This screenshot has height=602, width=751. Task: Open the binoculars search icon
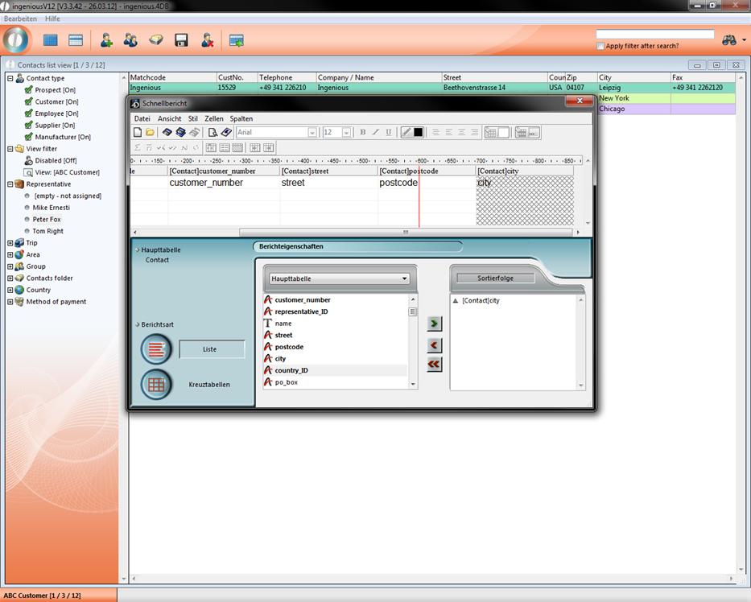pyautogui.click(x=729, y=40)
